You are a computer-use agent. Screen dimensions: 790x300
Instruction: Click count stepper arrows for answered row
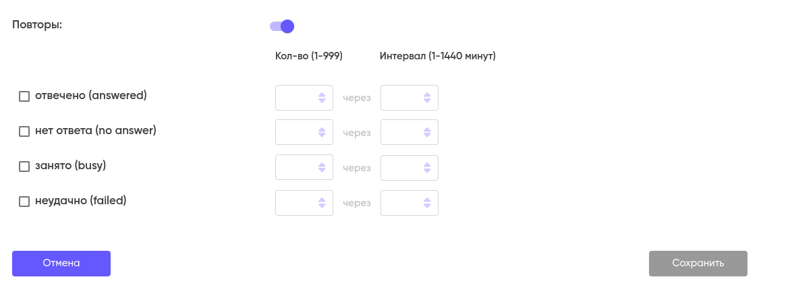pyautogui.click(x=322, y=98)
